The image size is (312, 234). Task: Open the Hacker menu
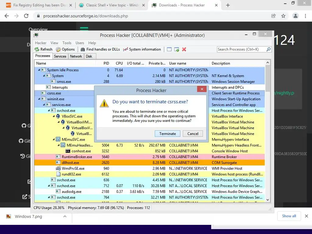pos(41,43)
